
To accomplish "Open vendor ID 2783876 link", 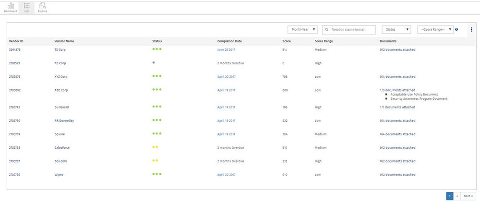I will [15, 77].
